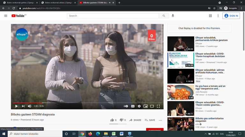
Task: Activate miniplayer mode
Action: tap(145, 106)
